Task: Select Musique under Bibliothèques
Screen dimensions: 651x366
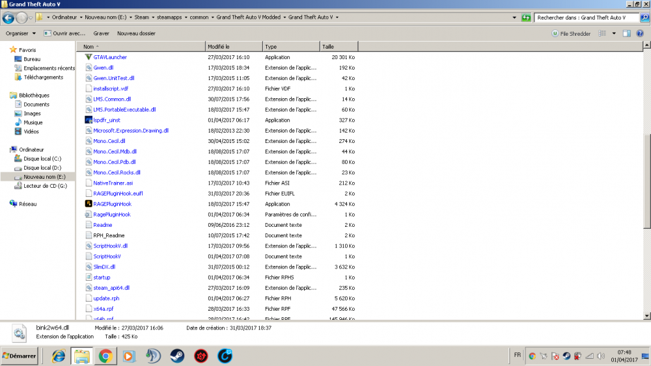Action: click(x=33, y=123)
